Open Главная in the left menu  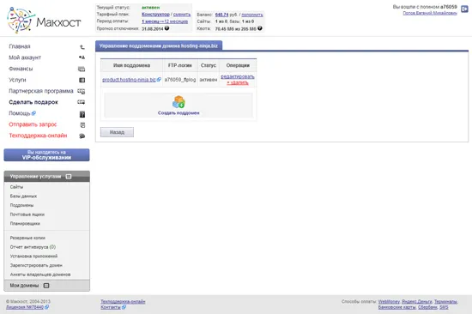coord(20,46)
